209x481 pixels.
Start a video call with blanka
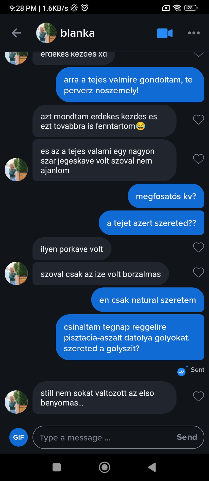pyautogui.click(x=165, y=33)
